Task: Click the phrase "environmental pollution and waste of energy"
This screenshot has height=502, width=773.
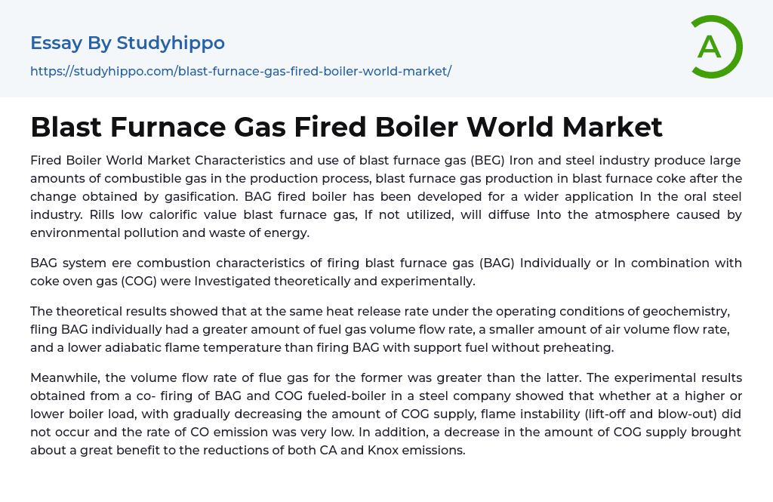Action: tap(170, 233)
